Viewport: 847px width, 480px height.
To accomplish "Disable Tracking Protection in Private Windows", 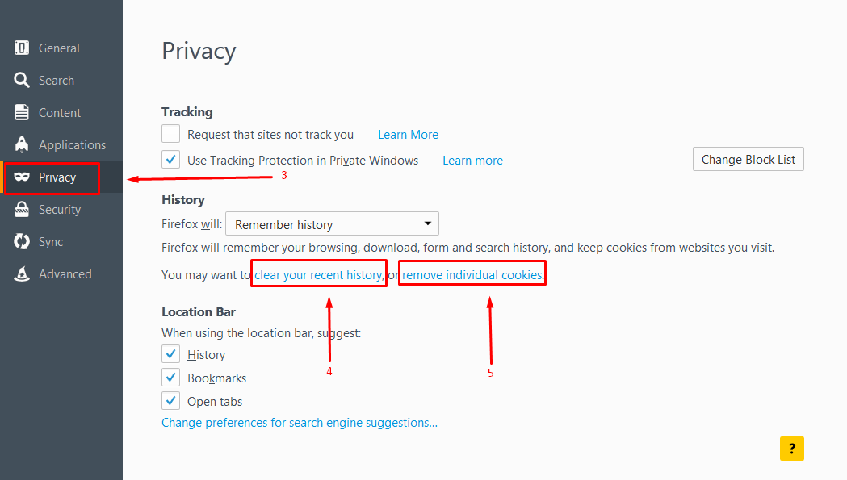I will point(170,159).
